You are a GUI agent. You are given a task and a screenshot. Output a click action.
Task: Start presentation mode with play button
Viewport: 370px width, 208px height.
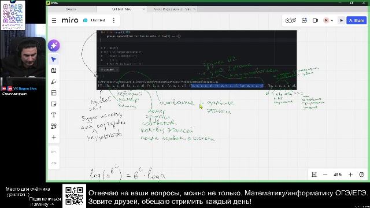point(341,21)
